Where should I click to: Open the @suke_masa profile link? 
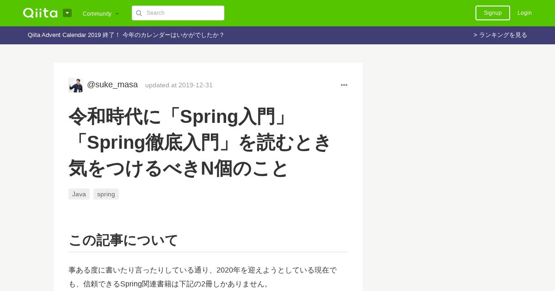112,85
